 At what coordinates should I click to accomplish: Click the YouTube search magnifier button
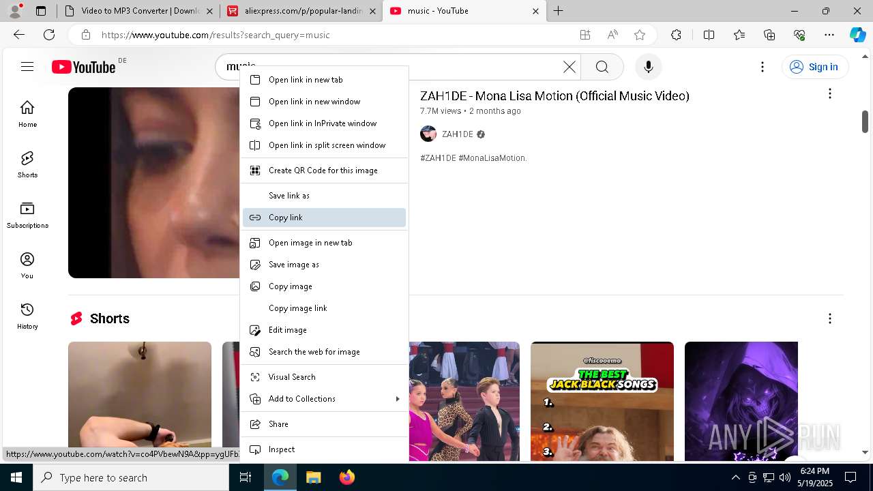(602, 67)
